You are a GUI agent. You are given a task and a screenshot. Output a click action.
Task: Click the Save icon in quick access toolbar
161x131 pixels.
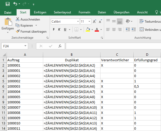[x=8, y=4]
